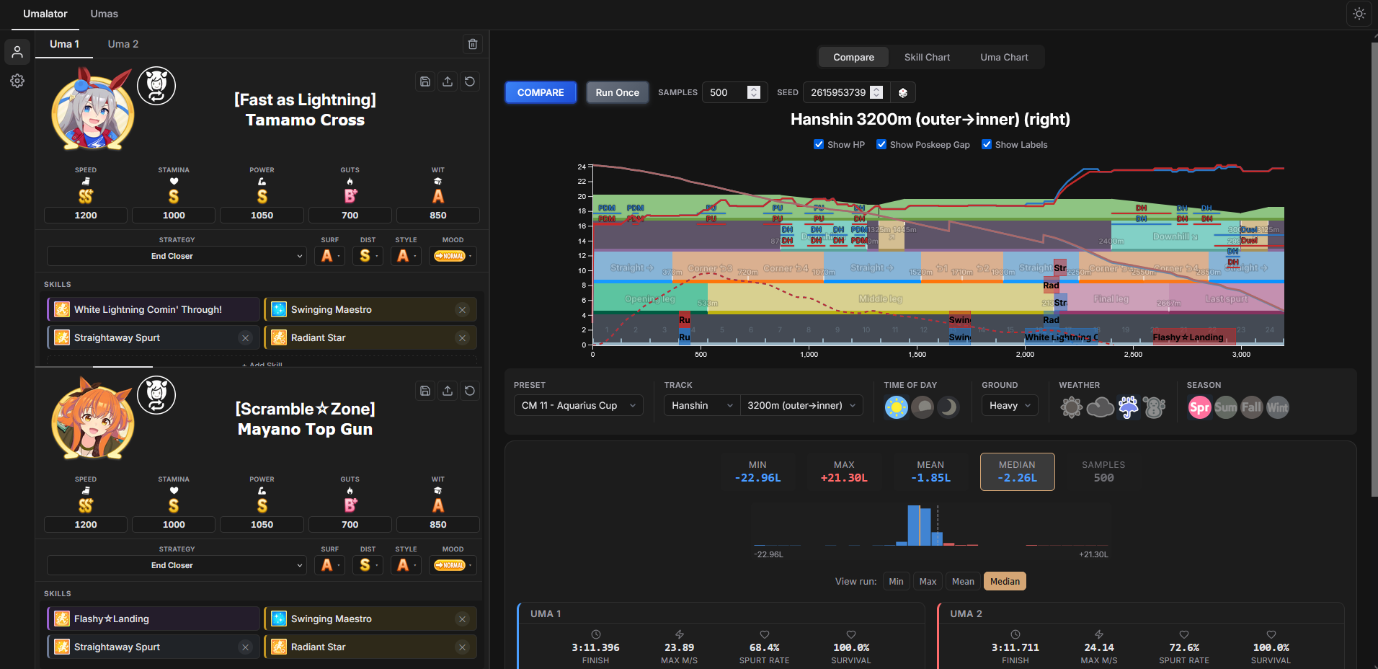The height and width of the screenshot is (669, 1378).
Task: Open the Uma 2 tab
Action: (123, 44)
